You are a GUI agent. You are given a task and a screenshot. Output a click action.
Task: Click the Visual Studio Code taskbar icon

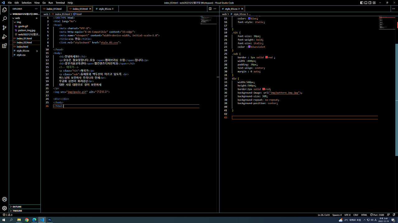42,220
